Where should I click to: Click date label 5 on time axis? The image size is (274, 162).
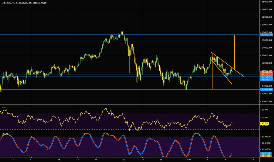tap(226, 160)
